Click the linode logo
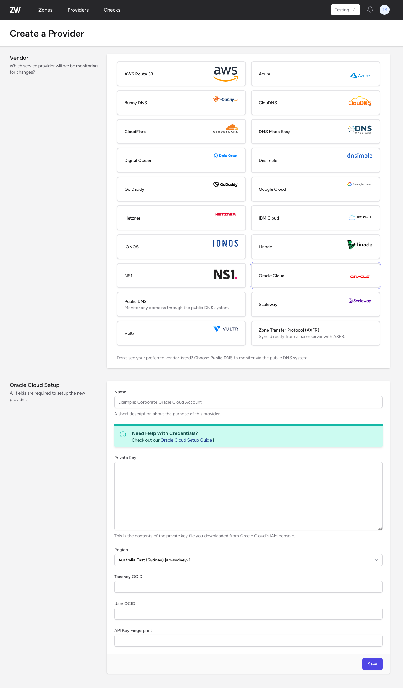Viewport: 403px width, 688px height. pos(360,245)
